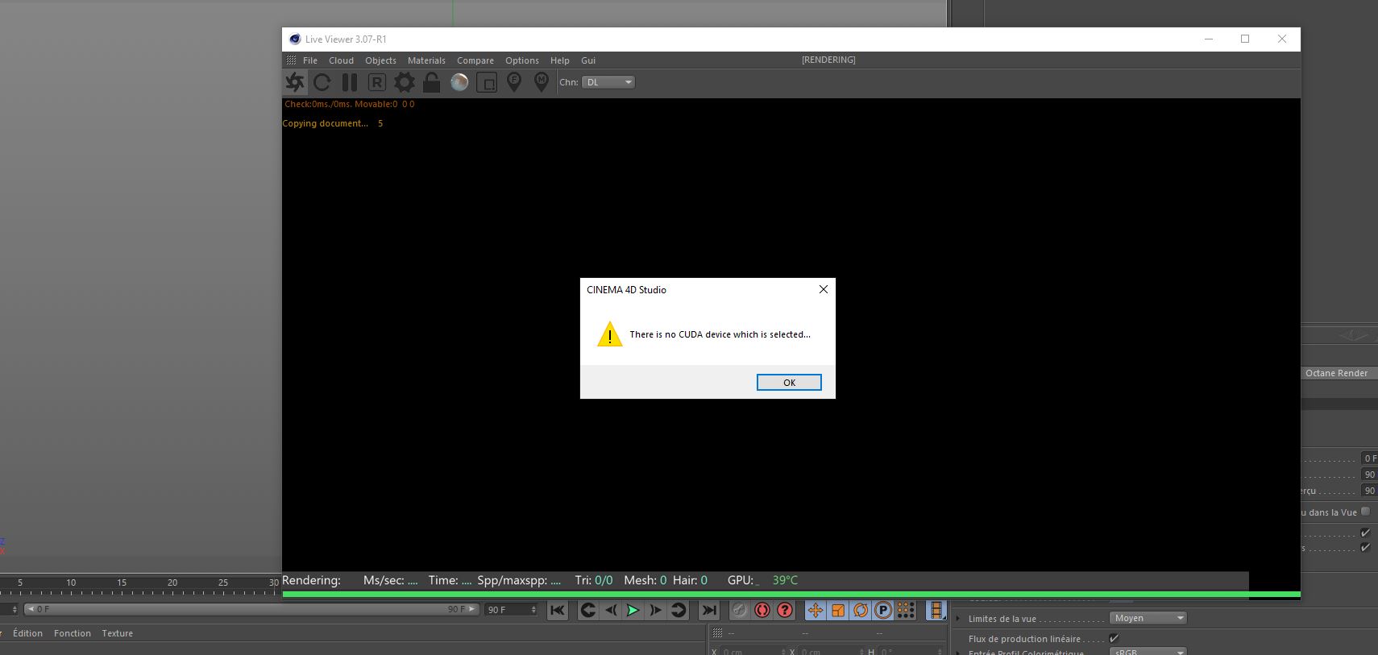This screenshot has width=1378, height=655.
Task: Jump to next keyframe button
Action: (679, 611)
